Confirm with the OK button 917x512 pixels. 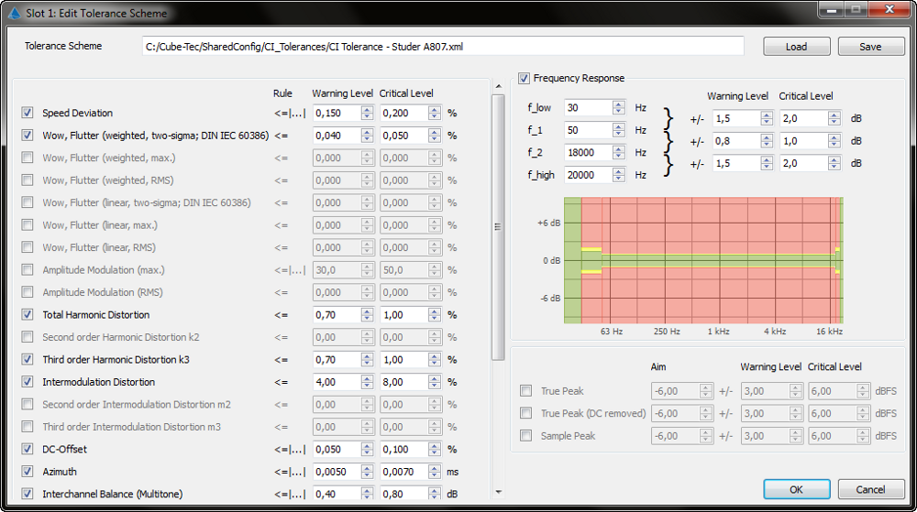click(796, 489)
